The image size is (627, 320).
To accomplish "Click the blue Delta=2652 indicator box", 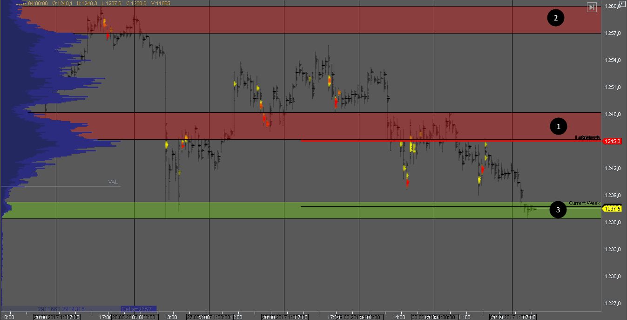I will pyautogui.click(x=138, y=309).
